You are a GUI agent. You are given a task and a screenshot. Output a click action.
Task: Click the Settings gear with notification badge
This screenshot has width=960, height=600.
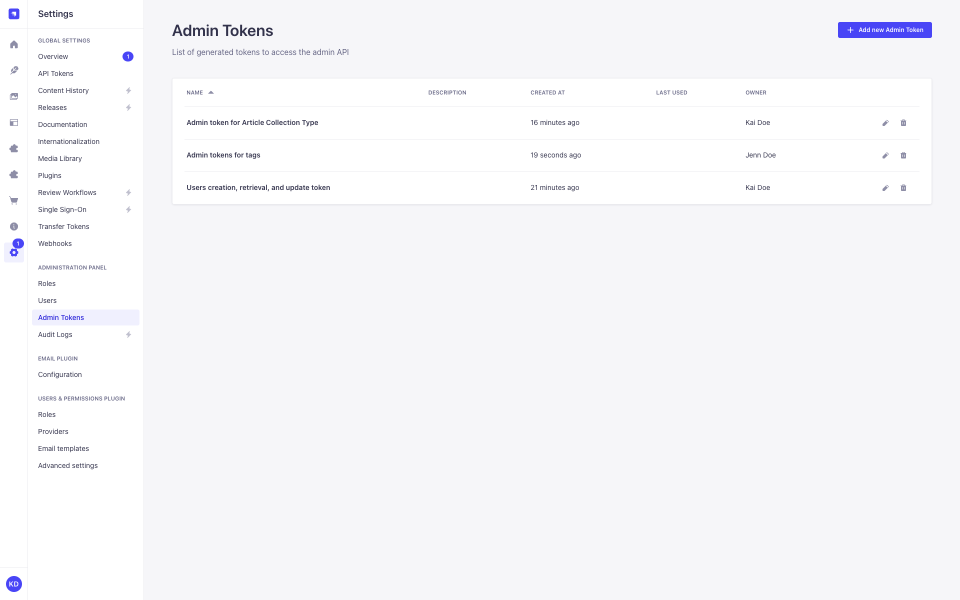(13, 252)
